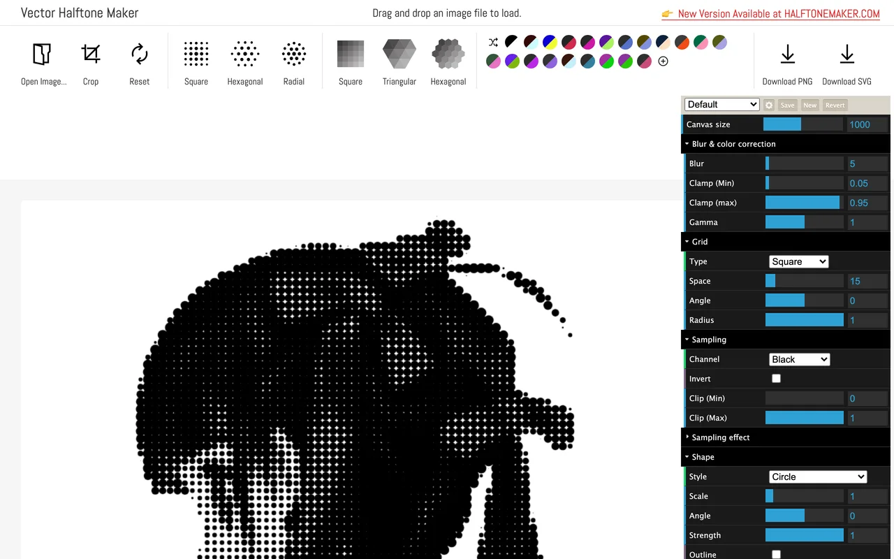Open an image file with Open Image

pos(43,63)
